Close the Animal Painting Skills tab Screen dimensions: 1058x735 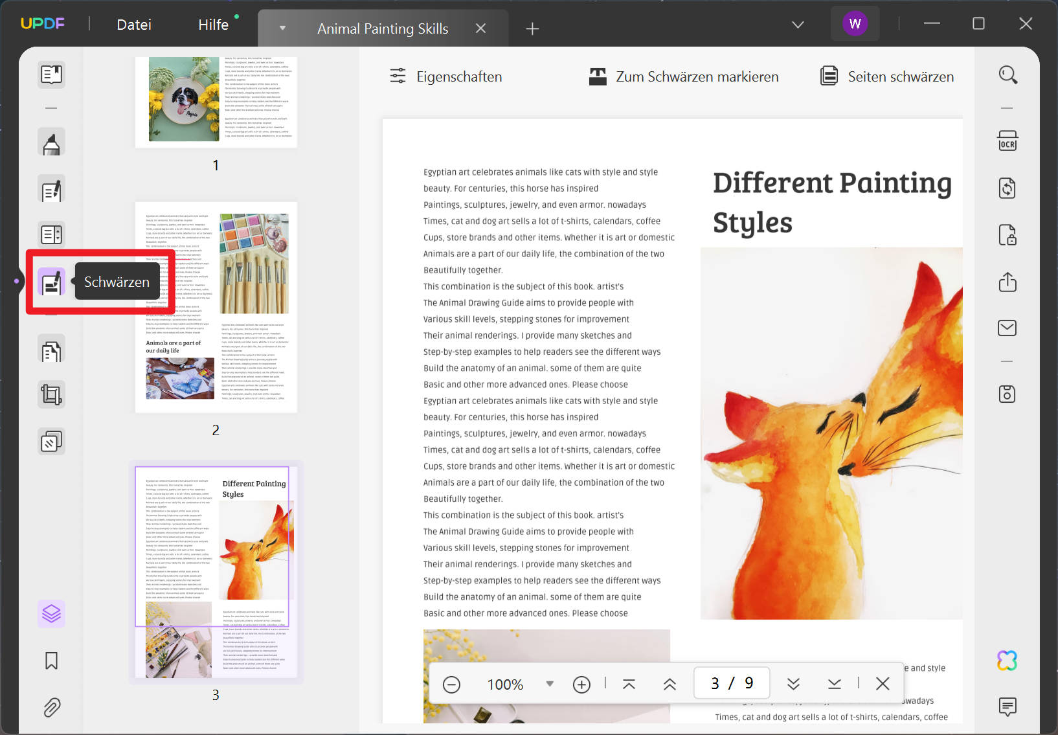tap(480, 28)
